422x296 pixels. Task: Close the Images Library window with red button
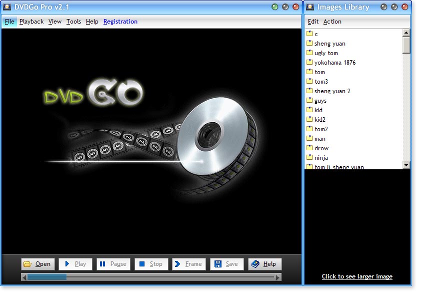[405, 7]
